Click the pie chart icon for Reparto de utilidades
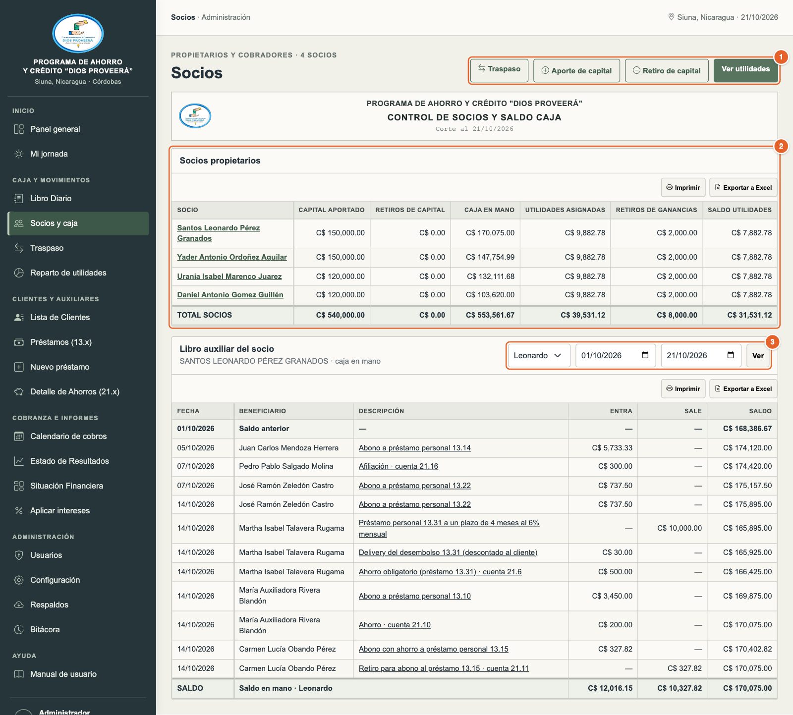Viewport: 793px width, 715px height. pyautogui.click(x=19, y=273)
